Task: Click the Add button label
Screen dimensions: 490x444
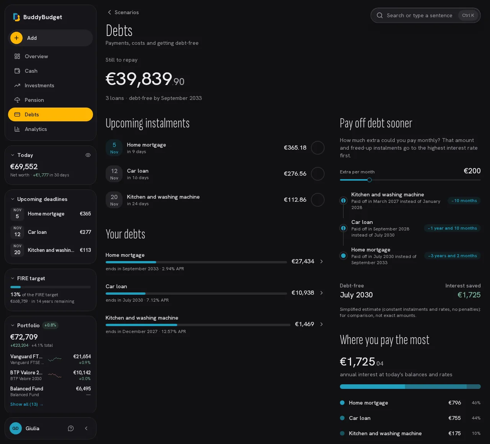Action: (x=32, y=38)
